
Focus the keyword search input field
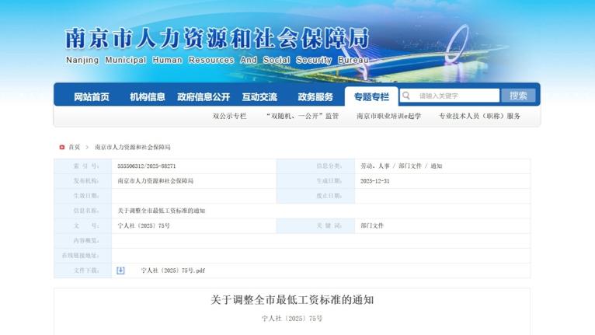click(x=457, y=96)
